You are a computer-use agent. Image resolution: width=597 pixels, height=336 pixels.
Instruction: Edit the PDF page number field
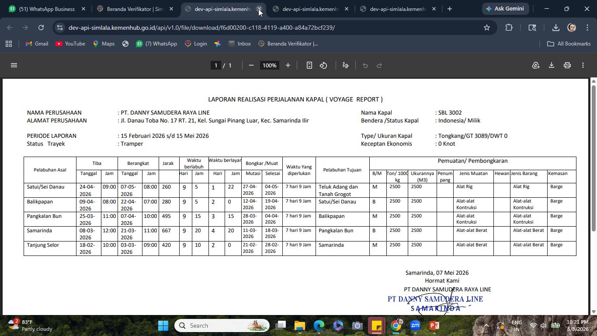pos(215,65)
